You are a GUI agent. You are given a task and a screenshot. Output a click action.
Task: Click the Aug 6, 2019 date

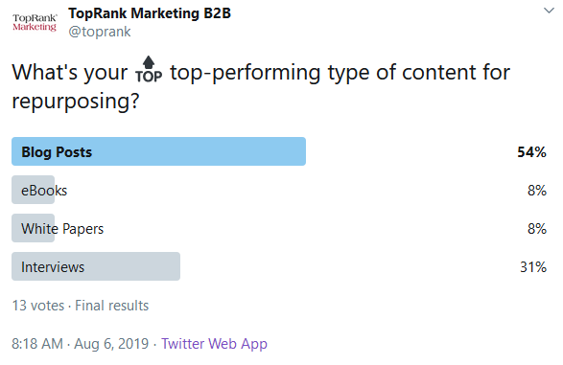click(x=111, y=344)
